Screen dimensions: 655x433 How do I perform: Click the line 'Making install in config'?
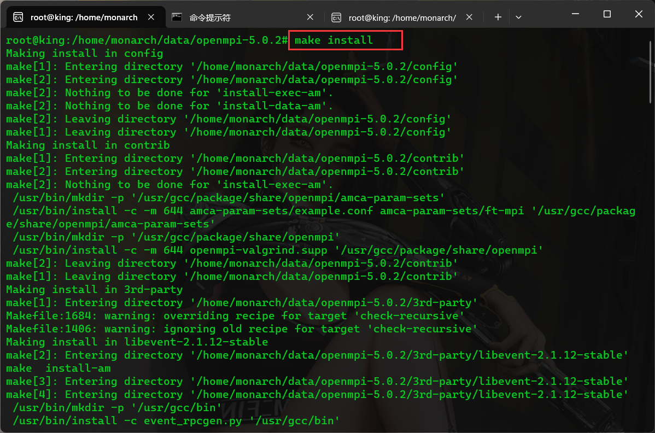point(84,54)
